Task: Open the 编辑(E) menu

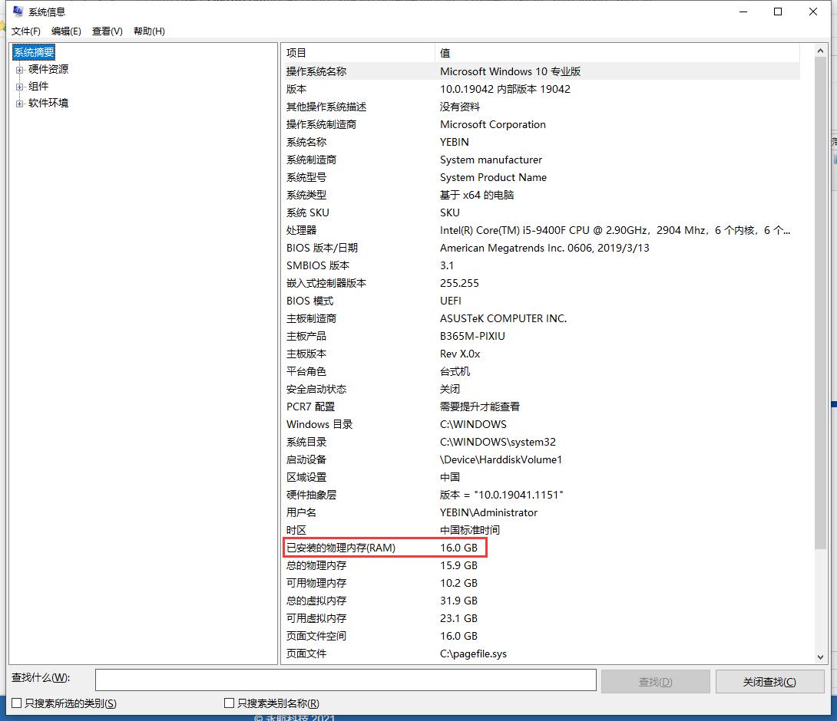Action: tap(66, 31)
